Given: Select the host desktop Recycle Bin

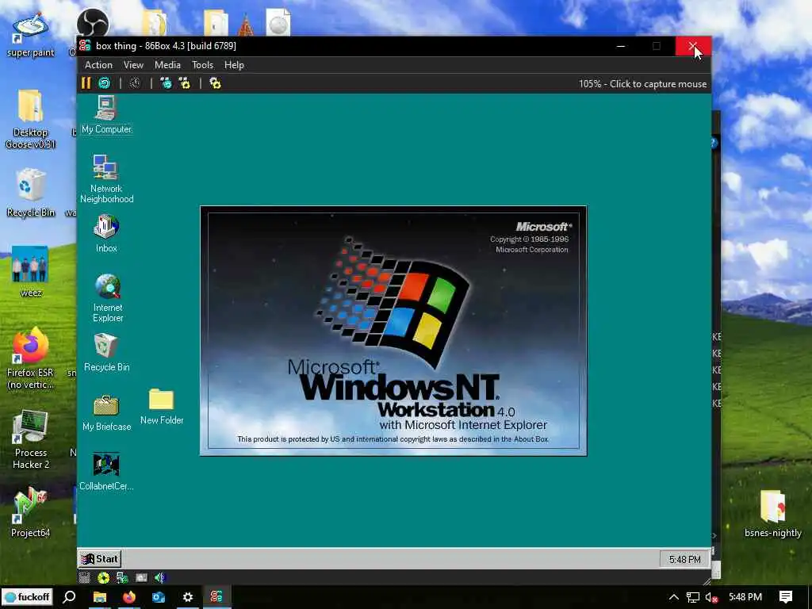Looking at the screenshot, I should pos(31,193).
